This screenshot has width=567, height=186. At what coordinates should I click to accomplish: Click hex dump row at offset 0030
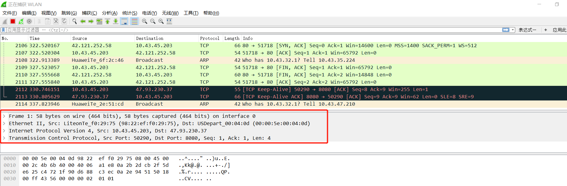point(107,179)
